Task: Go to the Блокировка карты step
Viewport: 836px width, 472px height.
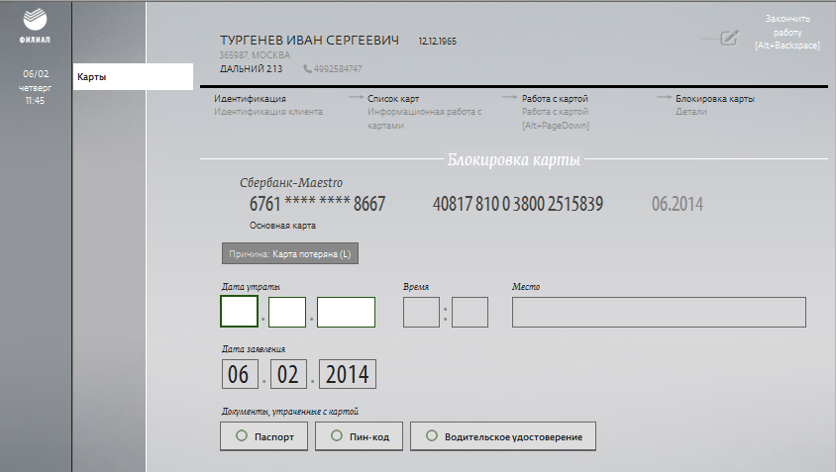Action: pyautogui.click(x=715, y=99)
